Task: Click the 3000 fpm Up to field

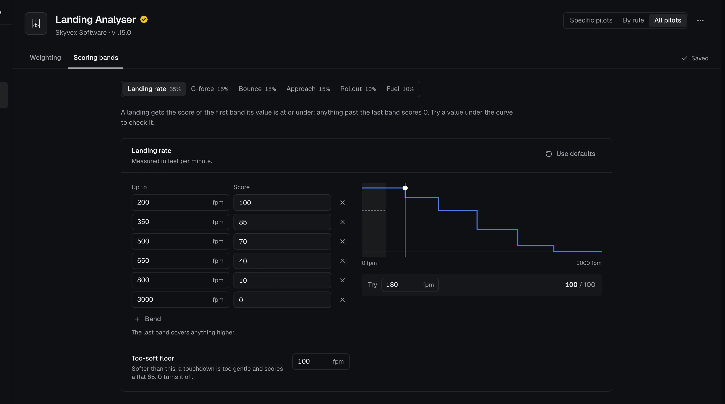Action: coord(180,299)
